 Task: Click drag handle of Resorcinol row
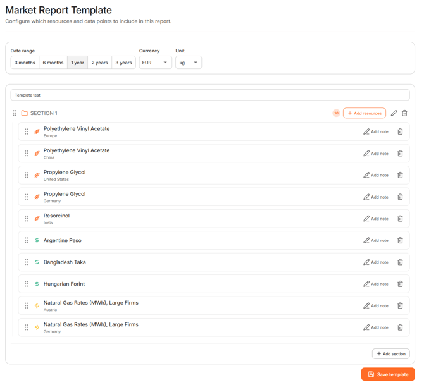coord(26,219)
